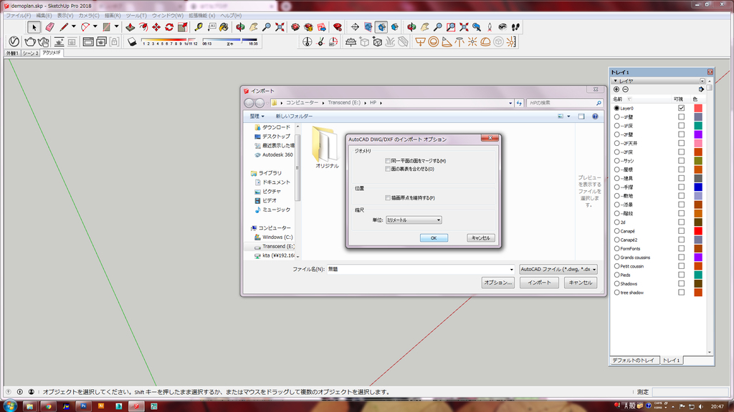The image size is (734, 412).
Task: Set 2d as active layer
Action: pos(617,222)
